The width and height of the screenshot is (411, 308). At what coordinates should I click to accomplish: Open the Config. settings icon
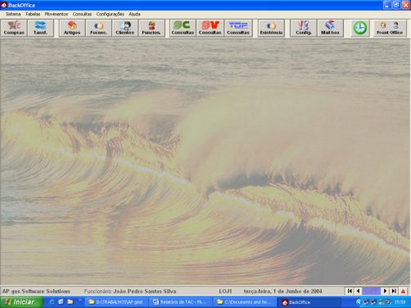click(x=304, y=28)
